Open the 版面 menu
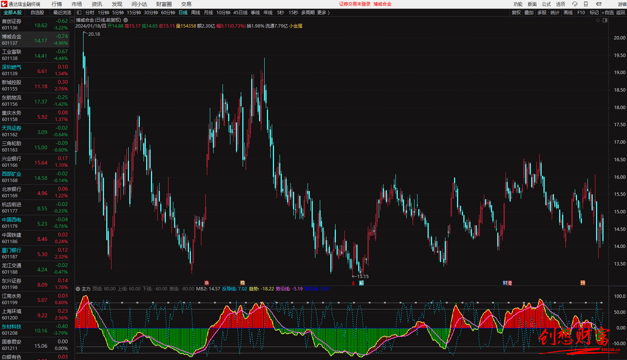The height and width of the screenshot is (360, 627). point(532,4)
